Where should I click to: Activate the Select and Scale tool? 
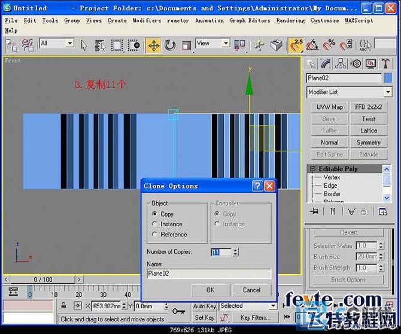click(x=187, y=45)
